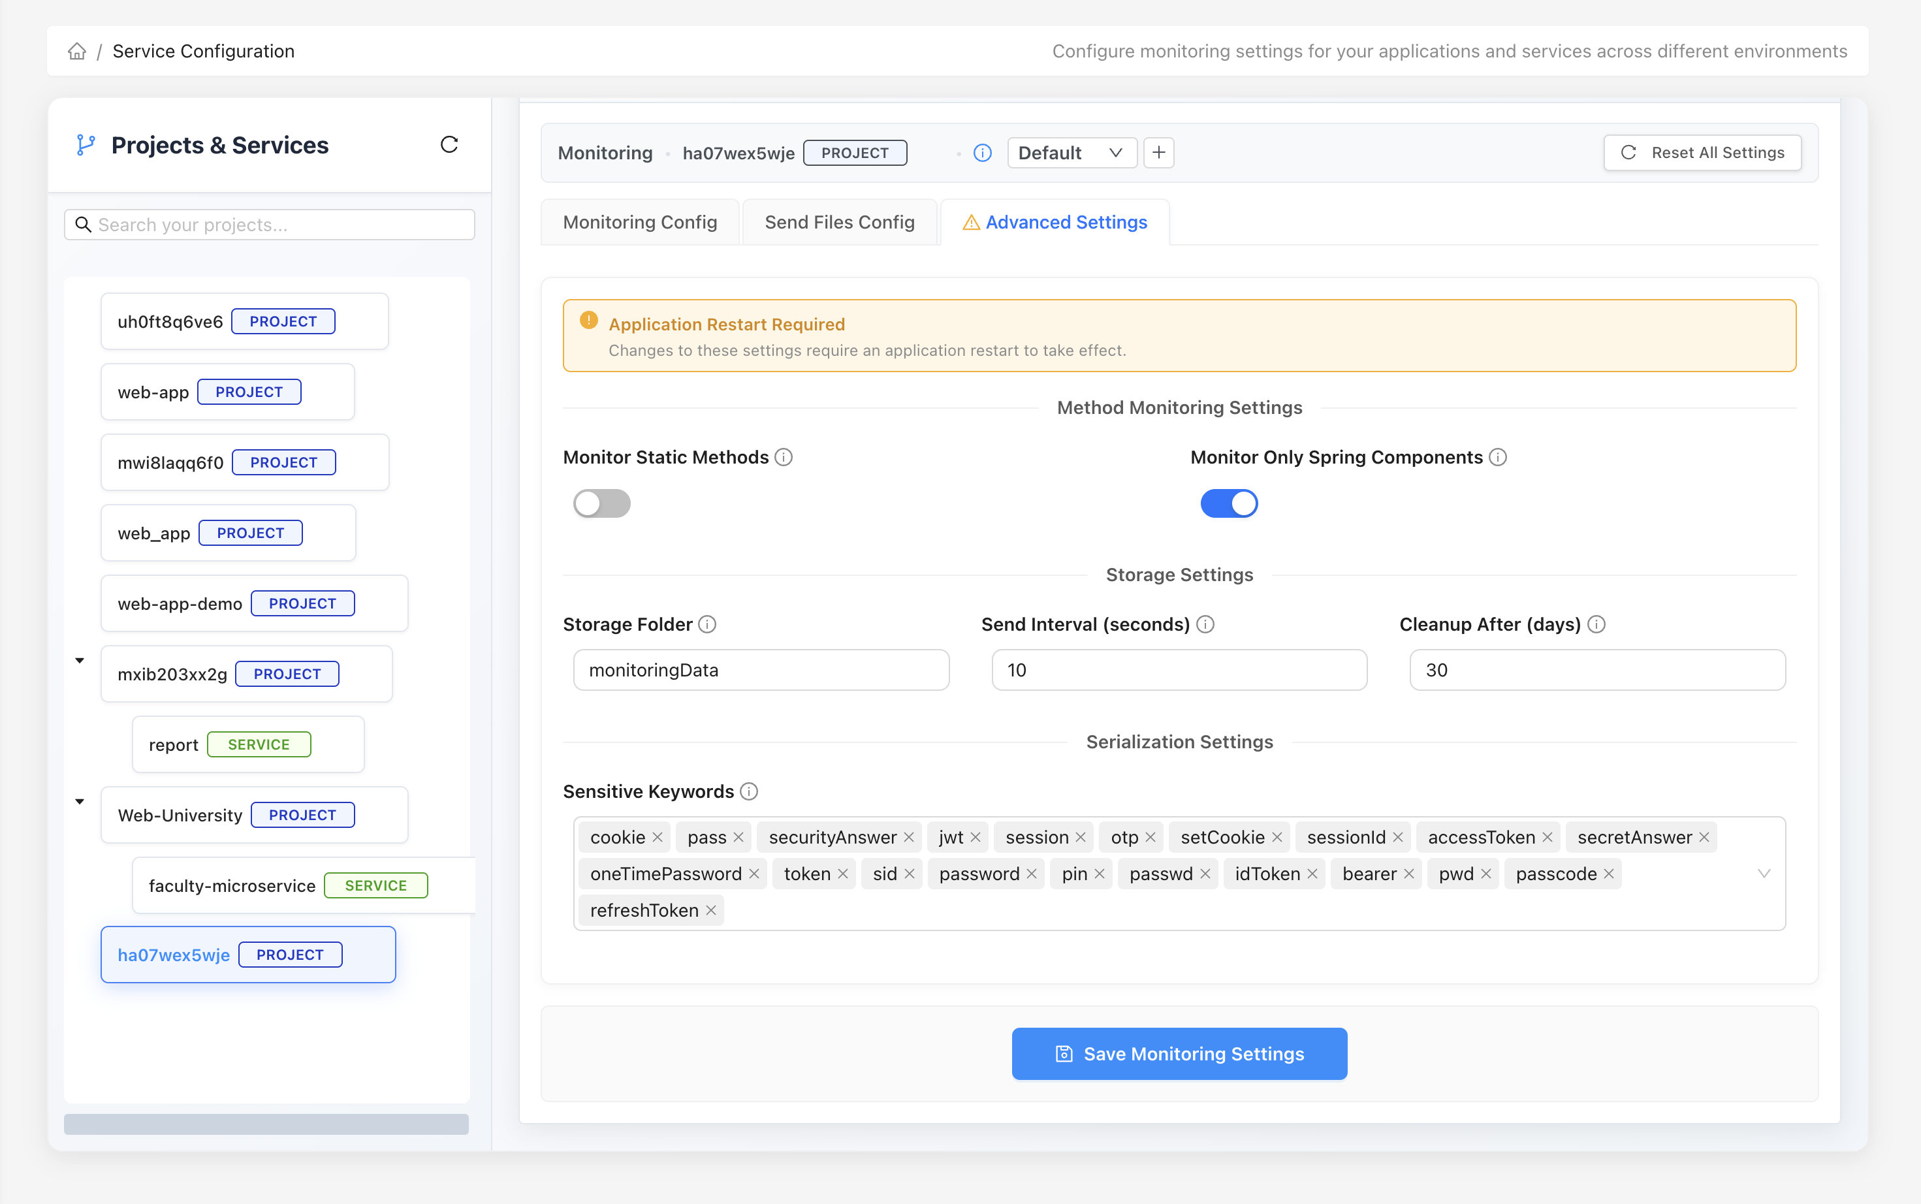Enable the Monitor Static Methods toggle
The height and width of the screenshot is (1204, 1921).
(x=602, y=503)
